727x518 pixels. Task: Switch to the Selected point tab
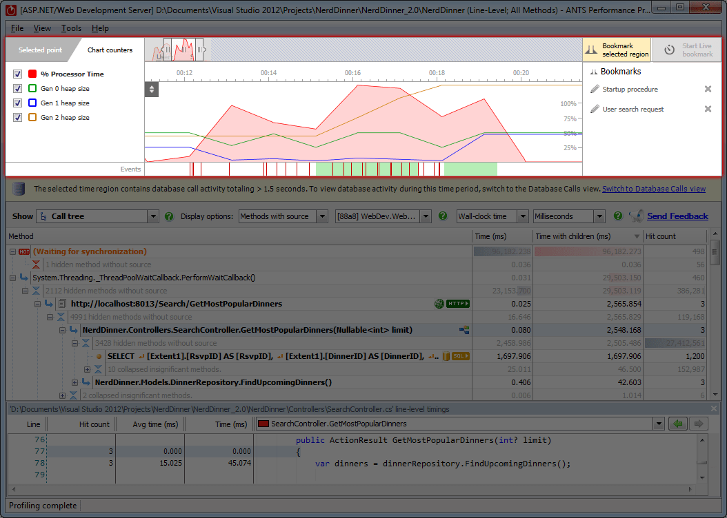coord(40,50)
